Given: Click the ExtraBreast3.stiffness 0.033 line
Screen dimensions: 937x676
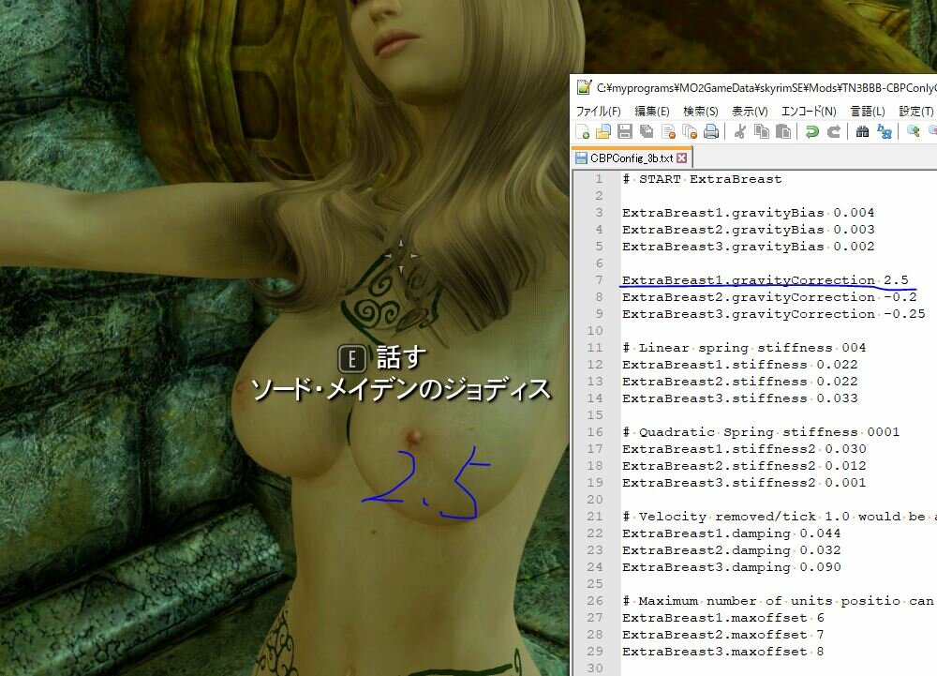Looking at the screenshot, I should tap(739, 398).
